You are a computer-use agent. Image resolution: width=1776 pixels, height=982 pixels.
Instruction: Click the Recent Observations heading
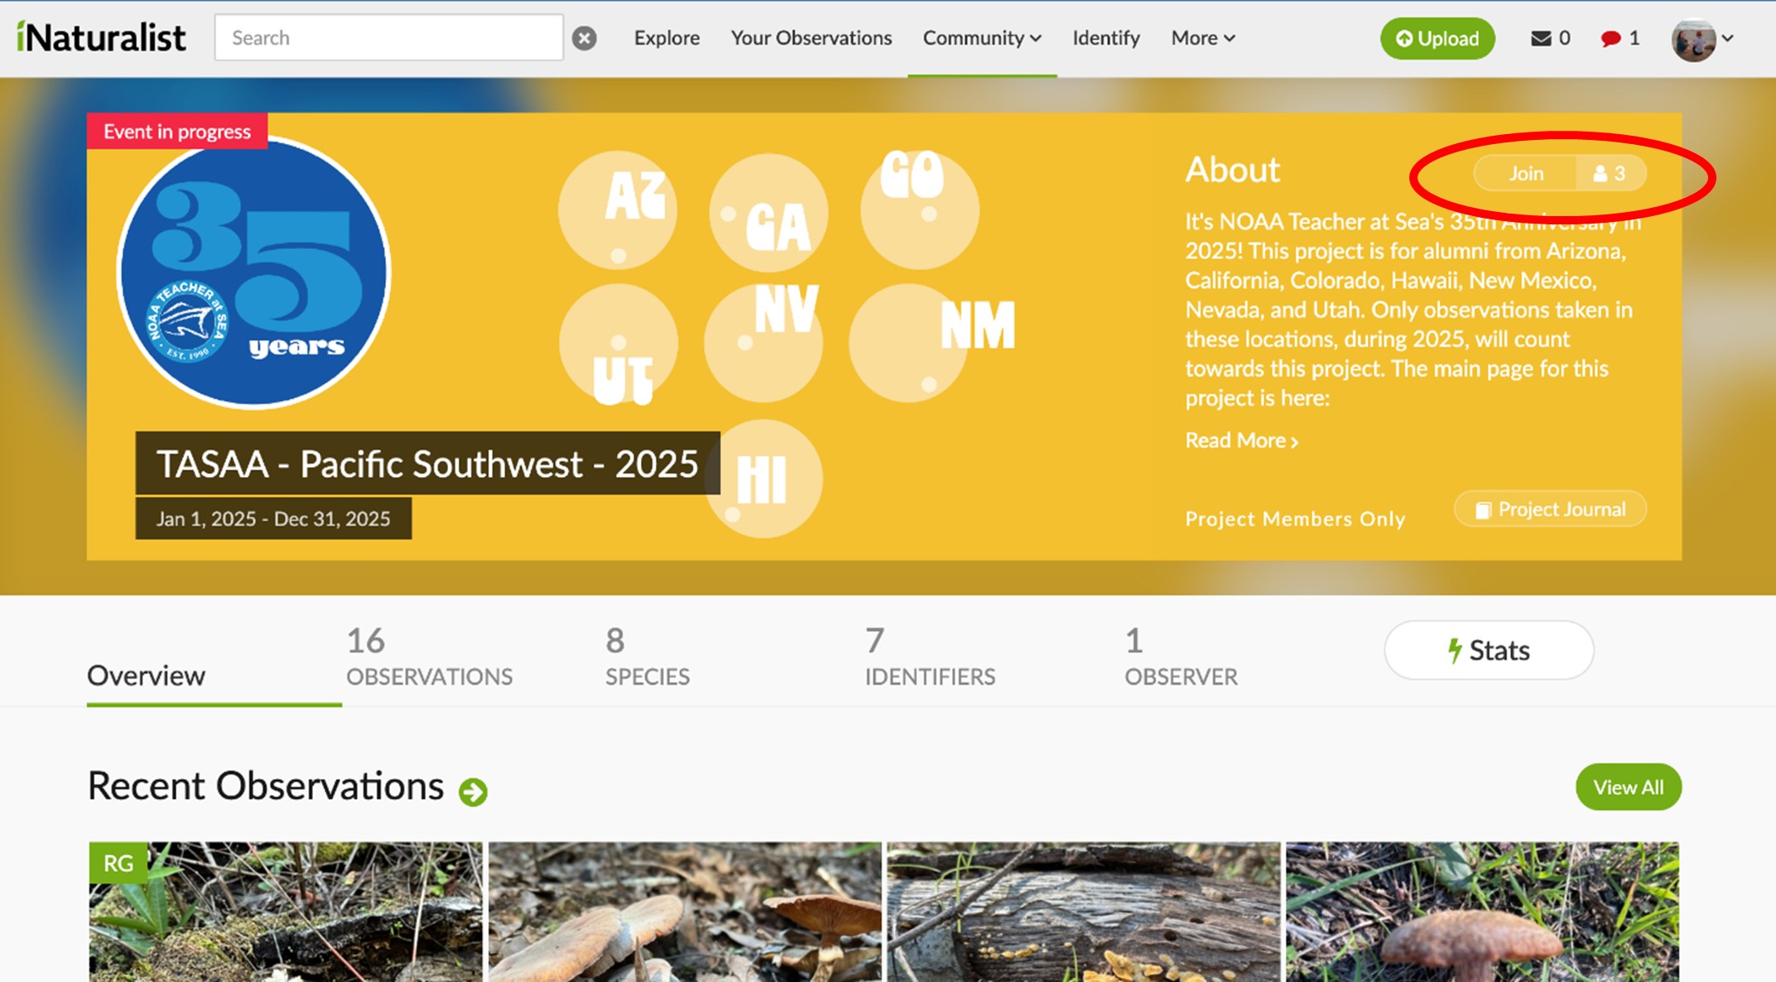pos(266,786)
